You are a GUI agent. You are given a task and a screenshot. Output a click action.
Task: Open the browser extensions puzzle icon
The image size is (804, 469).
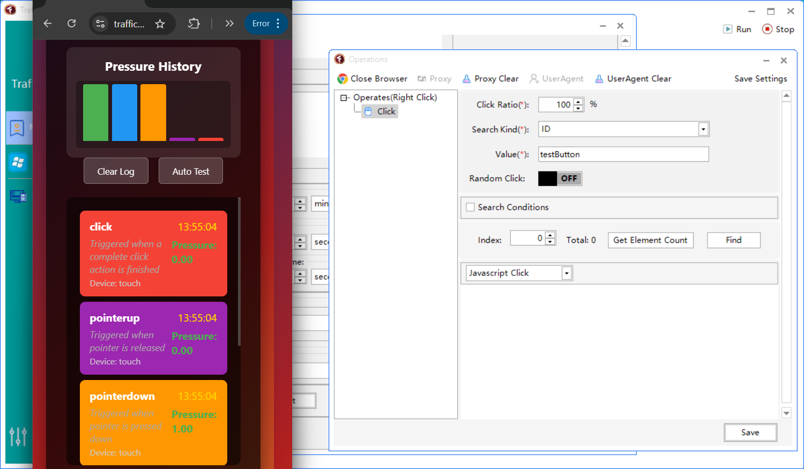point(194,24)
